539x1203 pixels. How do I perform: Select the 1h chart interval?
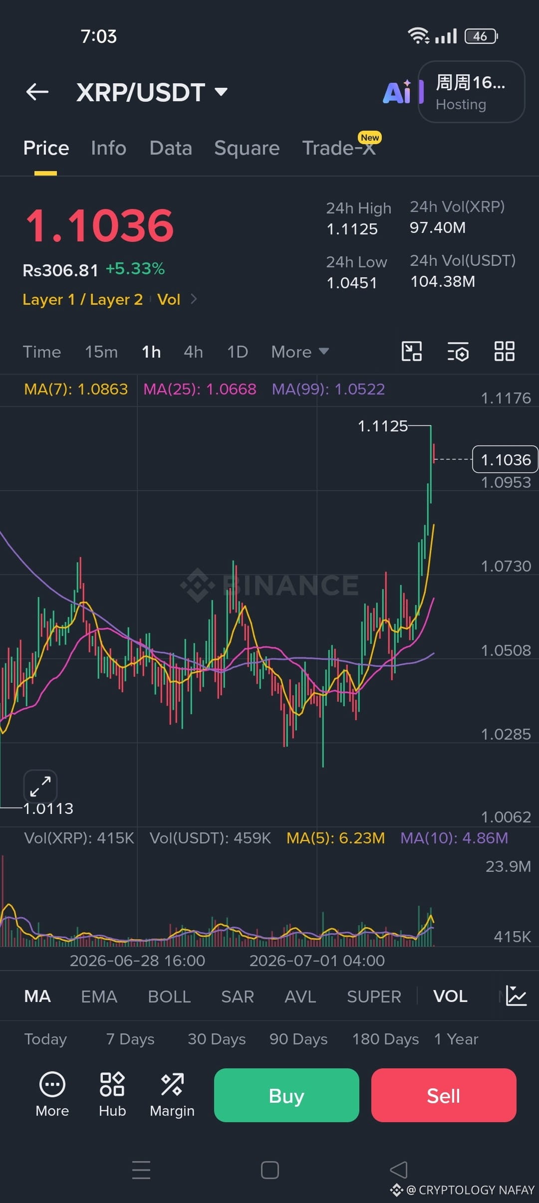point(151,352)
